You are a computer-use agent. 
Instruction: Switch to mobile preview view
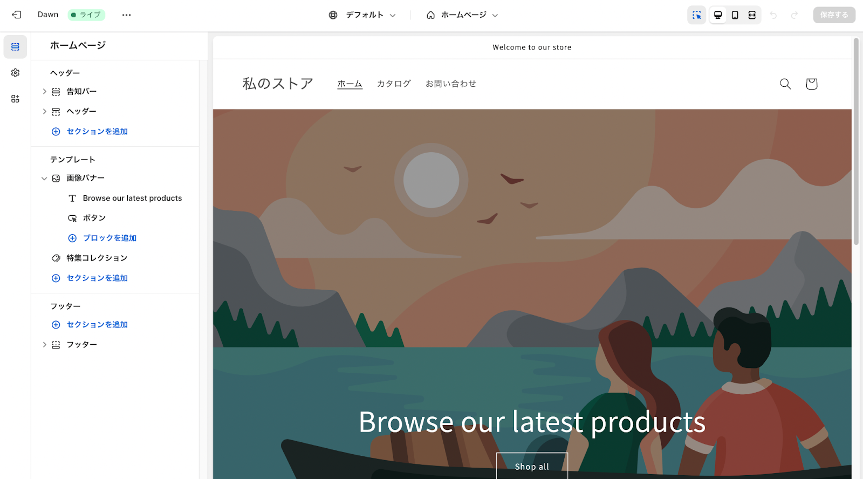point(735,15)
